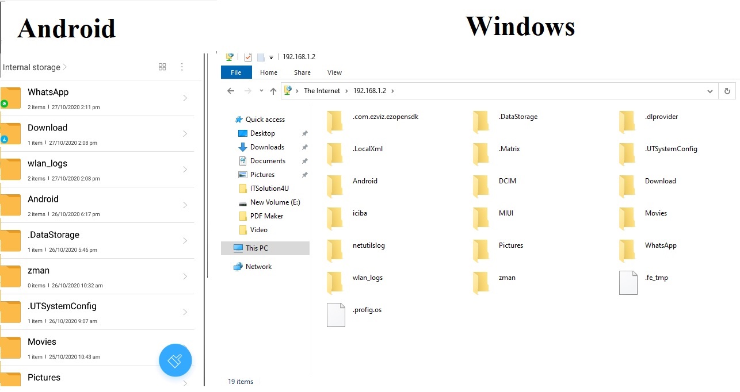The width and height of the screenshot is (740, 392).
Task: Click the Windows WhatsApp folder name
Action: (661, 245)
